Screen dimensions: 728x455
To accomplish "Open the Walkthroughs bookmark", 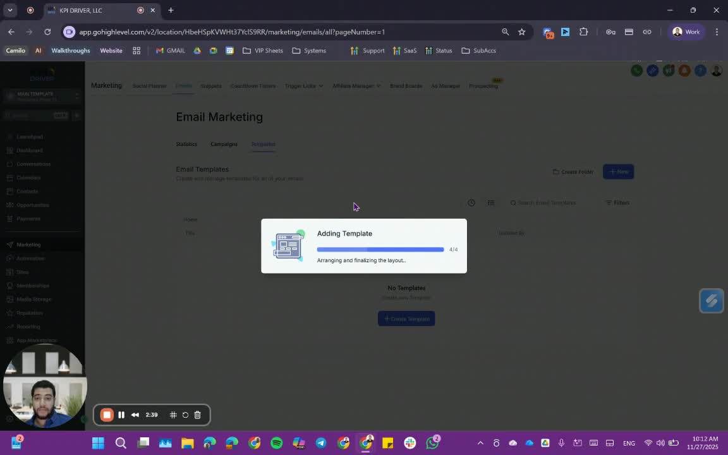I will point(71,51).
